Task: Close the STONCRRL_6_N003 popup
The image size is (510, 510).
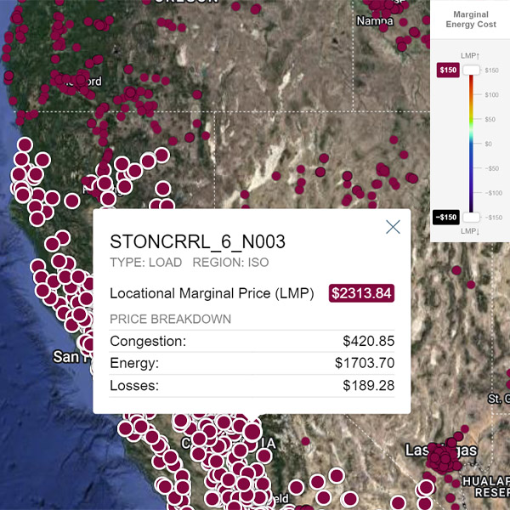Action: [x=393, y=227]
